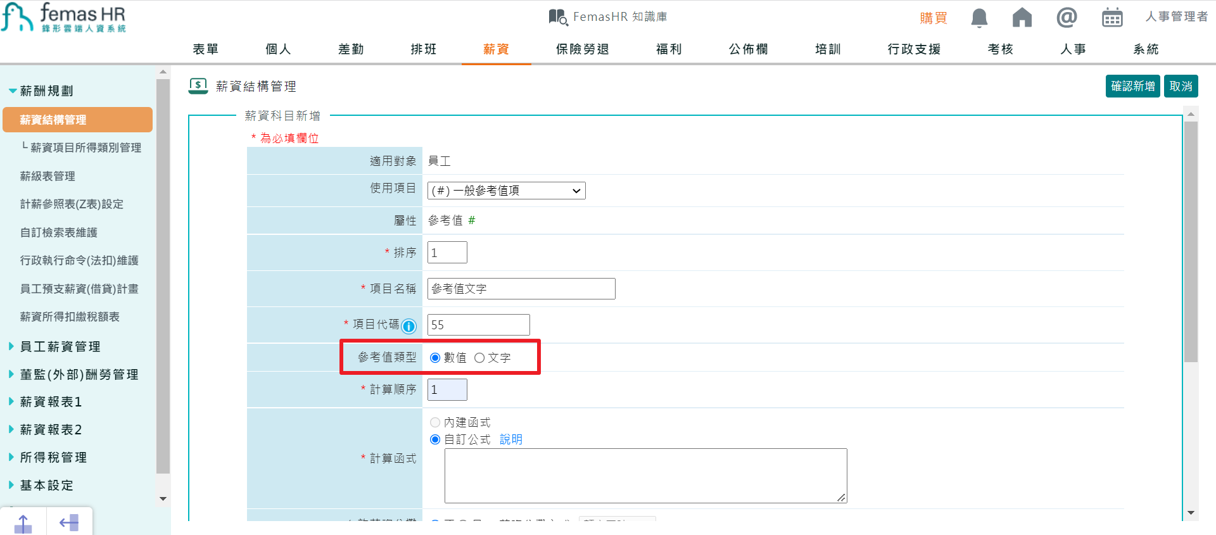This screenshot has width=1216, height=535.
Task: Select the 文字 radio button
Action: click(x=479, y=358)
